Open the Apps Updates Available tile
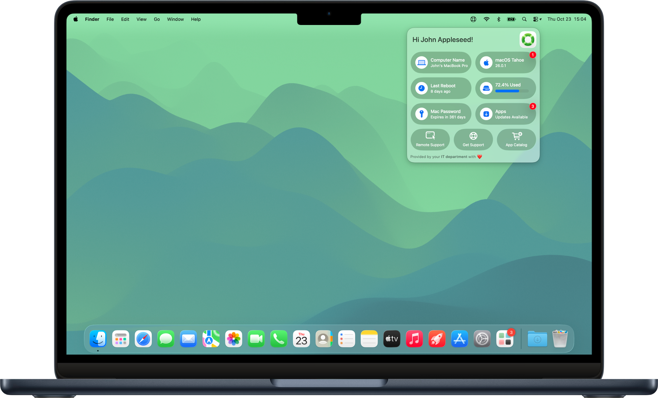The width and height of the screenshot is (658, 398). click(x=505, y=114)
